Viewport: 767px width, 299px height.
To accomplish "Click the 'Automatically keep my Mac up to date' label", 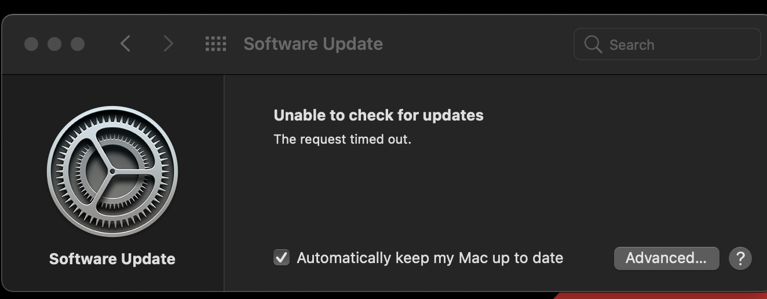I will click(430, 258).
